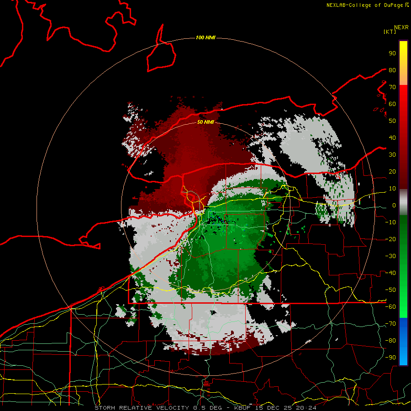Select the -80 value on the velocity scale

pyautogui.click(x=390, y=341)
